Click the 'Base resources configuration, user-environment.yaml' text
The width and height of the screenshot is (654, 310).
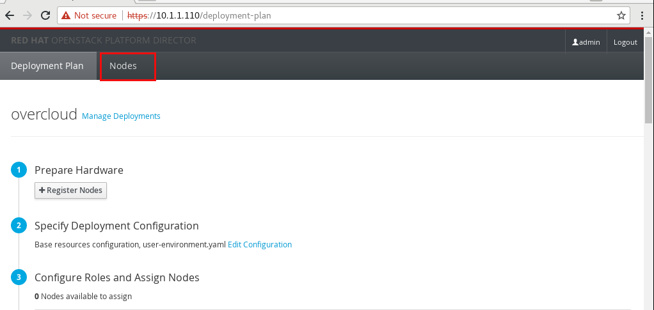[130, 245]
